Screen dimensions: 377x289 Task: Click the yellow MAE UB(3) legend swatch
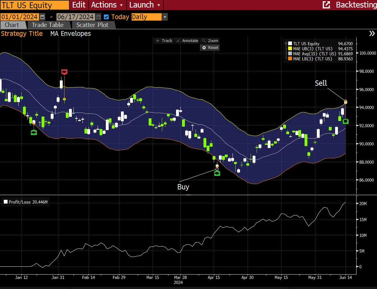290,49
